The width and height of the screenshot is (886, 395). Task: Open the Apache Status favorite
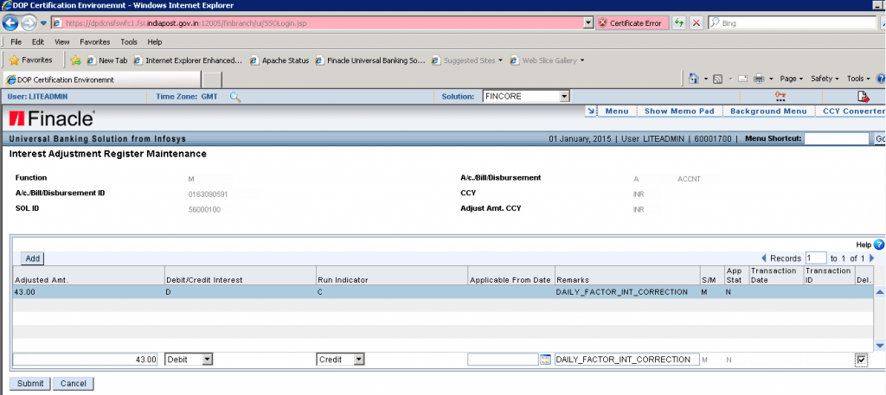279,61
